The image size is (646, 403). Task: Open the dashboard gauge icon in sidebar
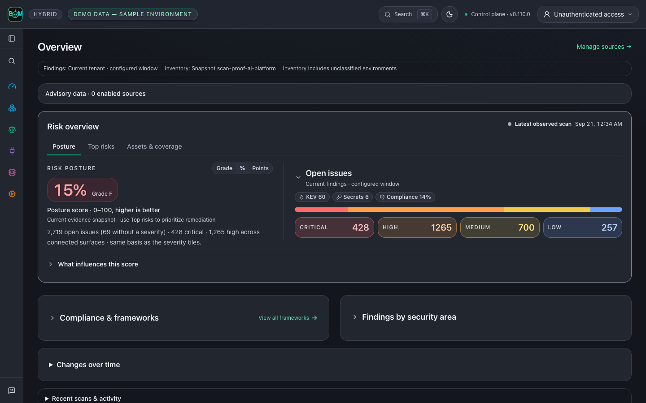click(12, 86)
